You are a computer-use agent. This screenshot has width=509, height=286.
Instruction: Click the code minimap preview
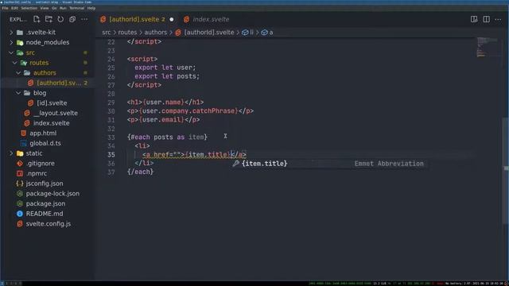(487, 47)
